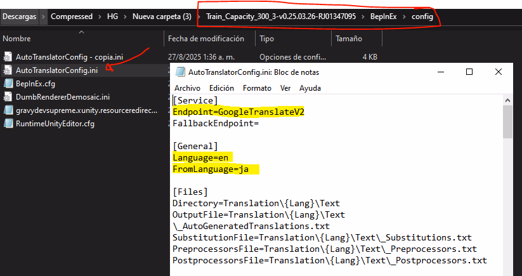Click the BepInEx.cfg file icon

coord(9,83)
